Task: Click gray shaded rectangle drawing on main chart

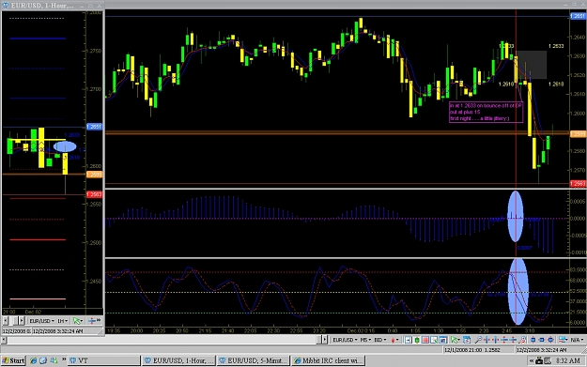Action: pyautogui.click(x=532, y=65)
